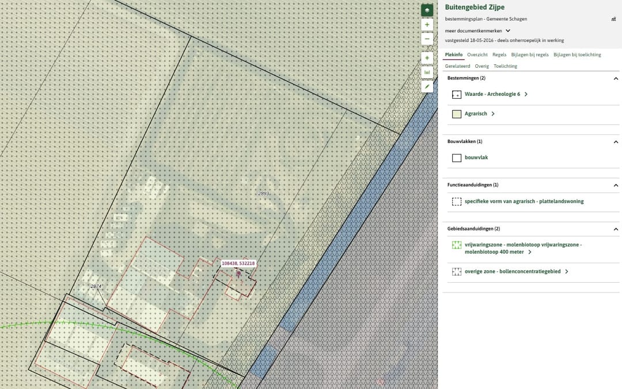Viewport: 622px width, 389px height.
Task: Collapse the Functieaanduidingen section
Action: pyautogui.click(x=616, y=185)
